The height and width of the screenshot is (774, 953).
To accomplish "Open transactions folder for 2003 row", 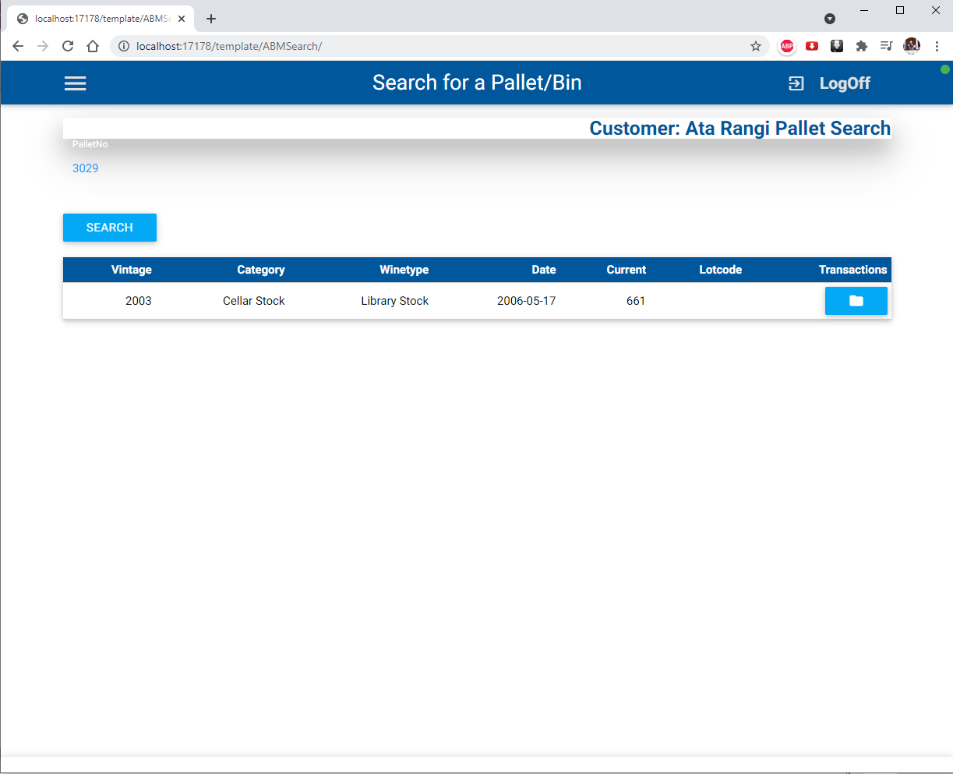I will [x=856, y=301].
